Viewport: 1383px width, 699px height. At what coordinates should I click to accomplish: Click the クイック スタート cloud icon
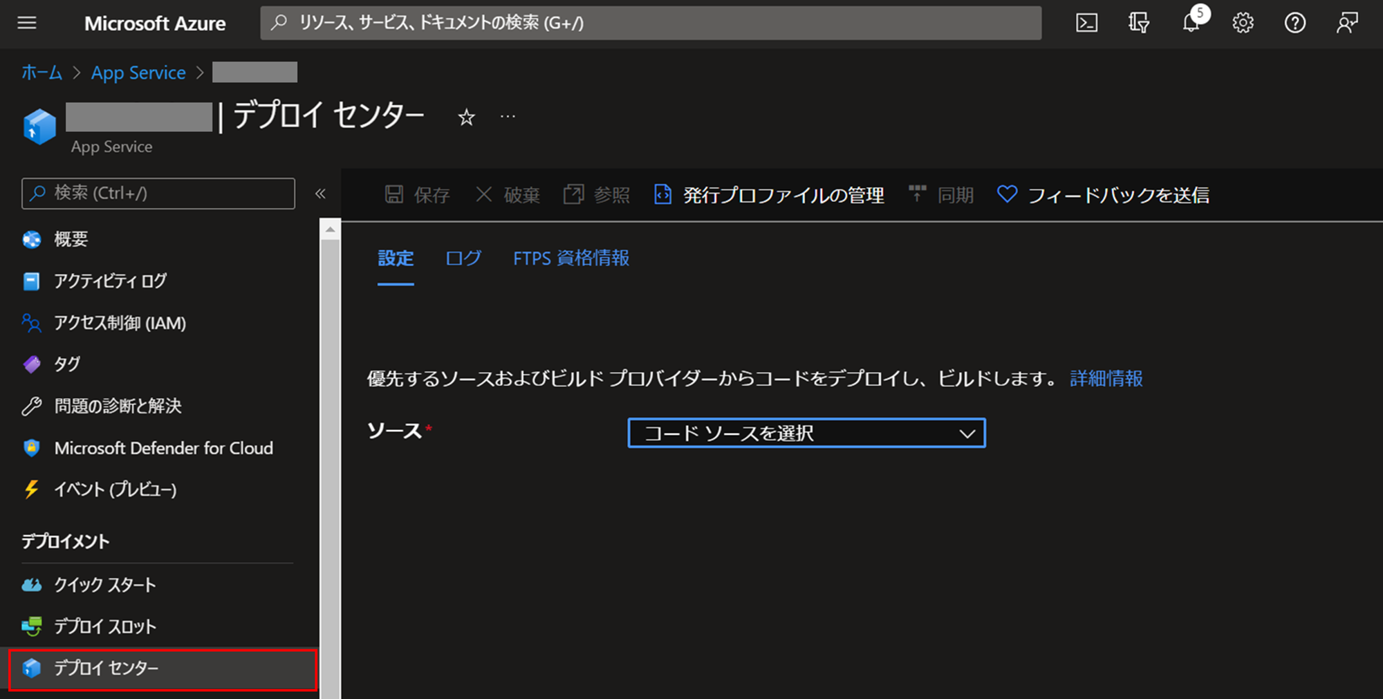pos(32,585)
